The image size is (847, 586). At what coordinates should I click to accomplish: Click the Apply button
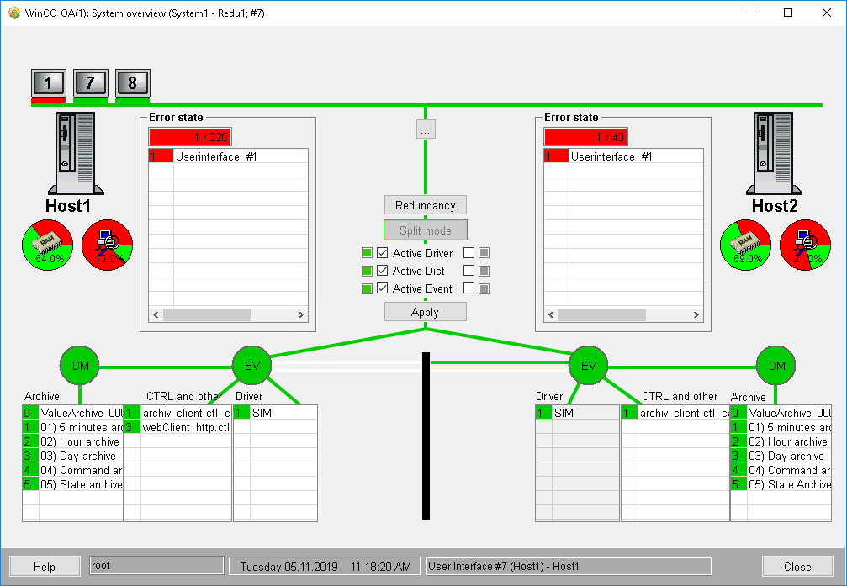425,312
